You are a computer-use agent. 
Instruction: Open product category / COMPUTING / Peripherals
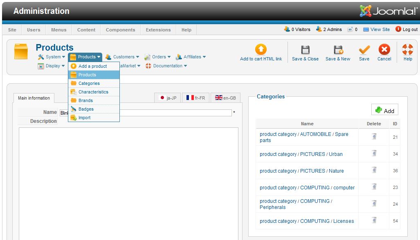tap(296, 204)
